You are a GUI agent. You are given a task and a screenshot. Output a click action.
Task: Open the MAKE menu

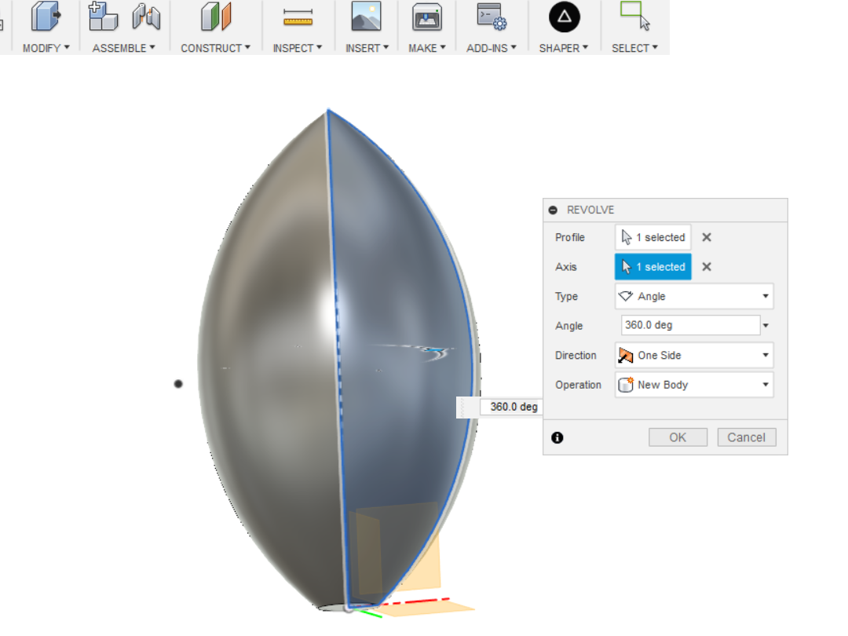427,48
